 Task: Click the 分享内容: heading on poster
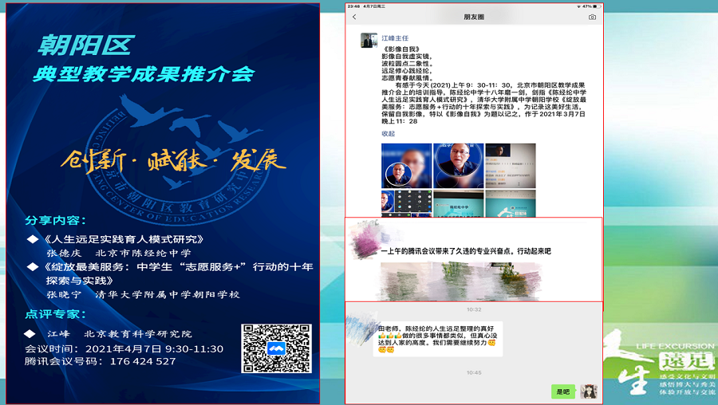tap(55, 221)
